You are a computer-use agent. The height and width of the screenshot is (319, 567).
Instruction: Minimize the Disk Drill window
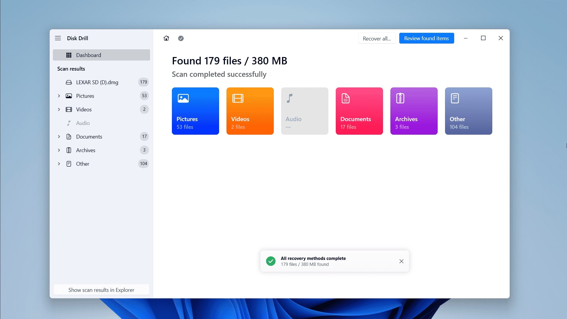click(x=466, y=38)
